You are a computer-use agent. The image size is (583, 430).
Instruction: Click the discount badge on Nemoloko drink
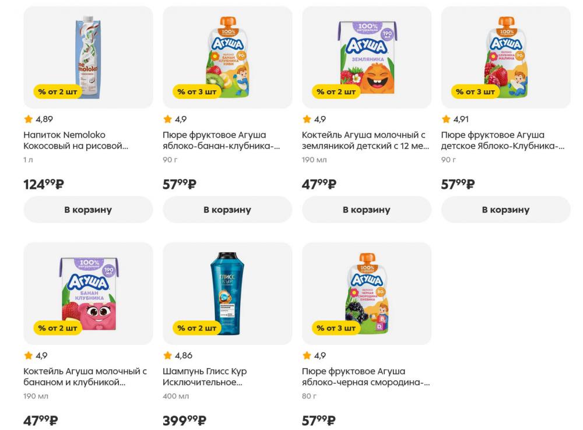pyautogui.click(x=58, y=92)
